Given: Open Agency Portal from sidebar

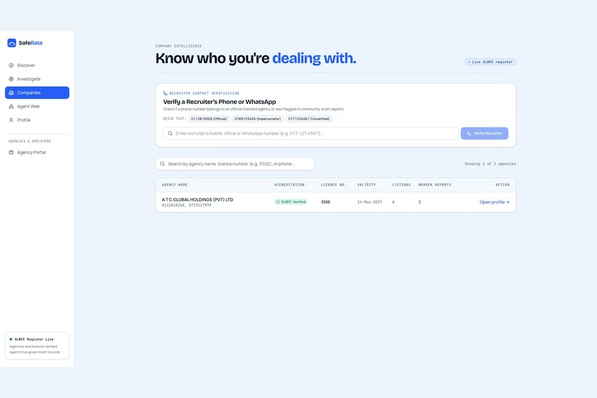Looking at the screenshot, I should pos(37,153).
